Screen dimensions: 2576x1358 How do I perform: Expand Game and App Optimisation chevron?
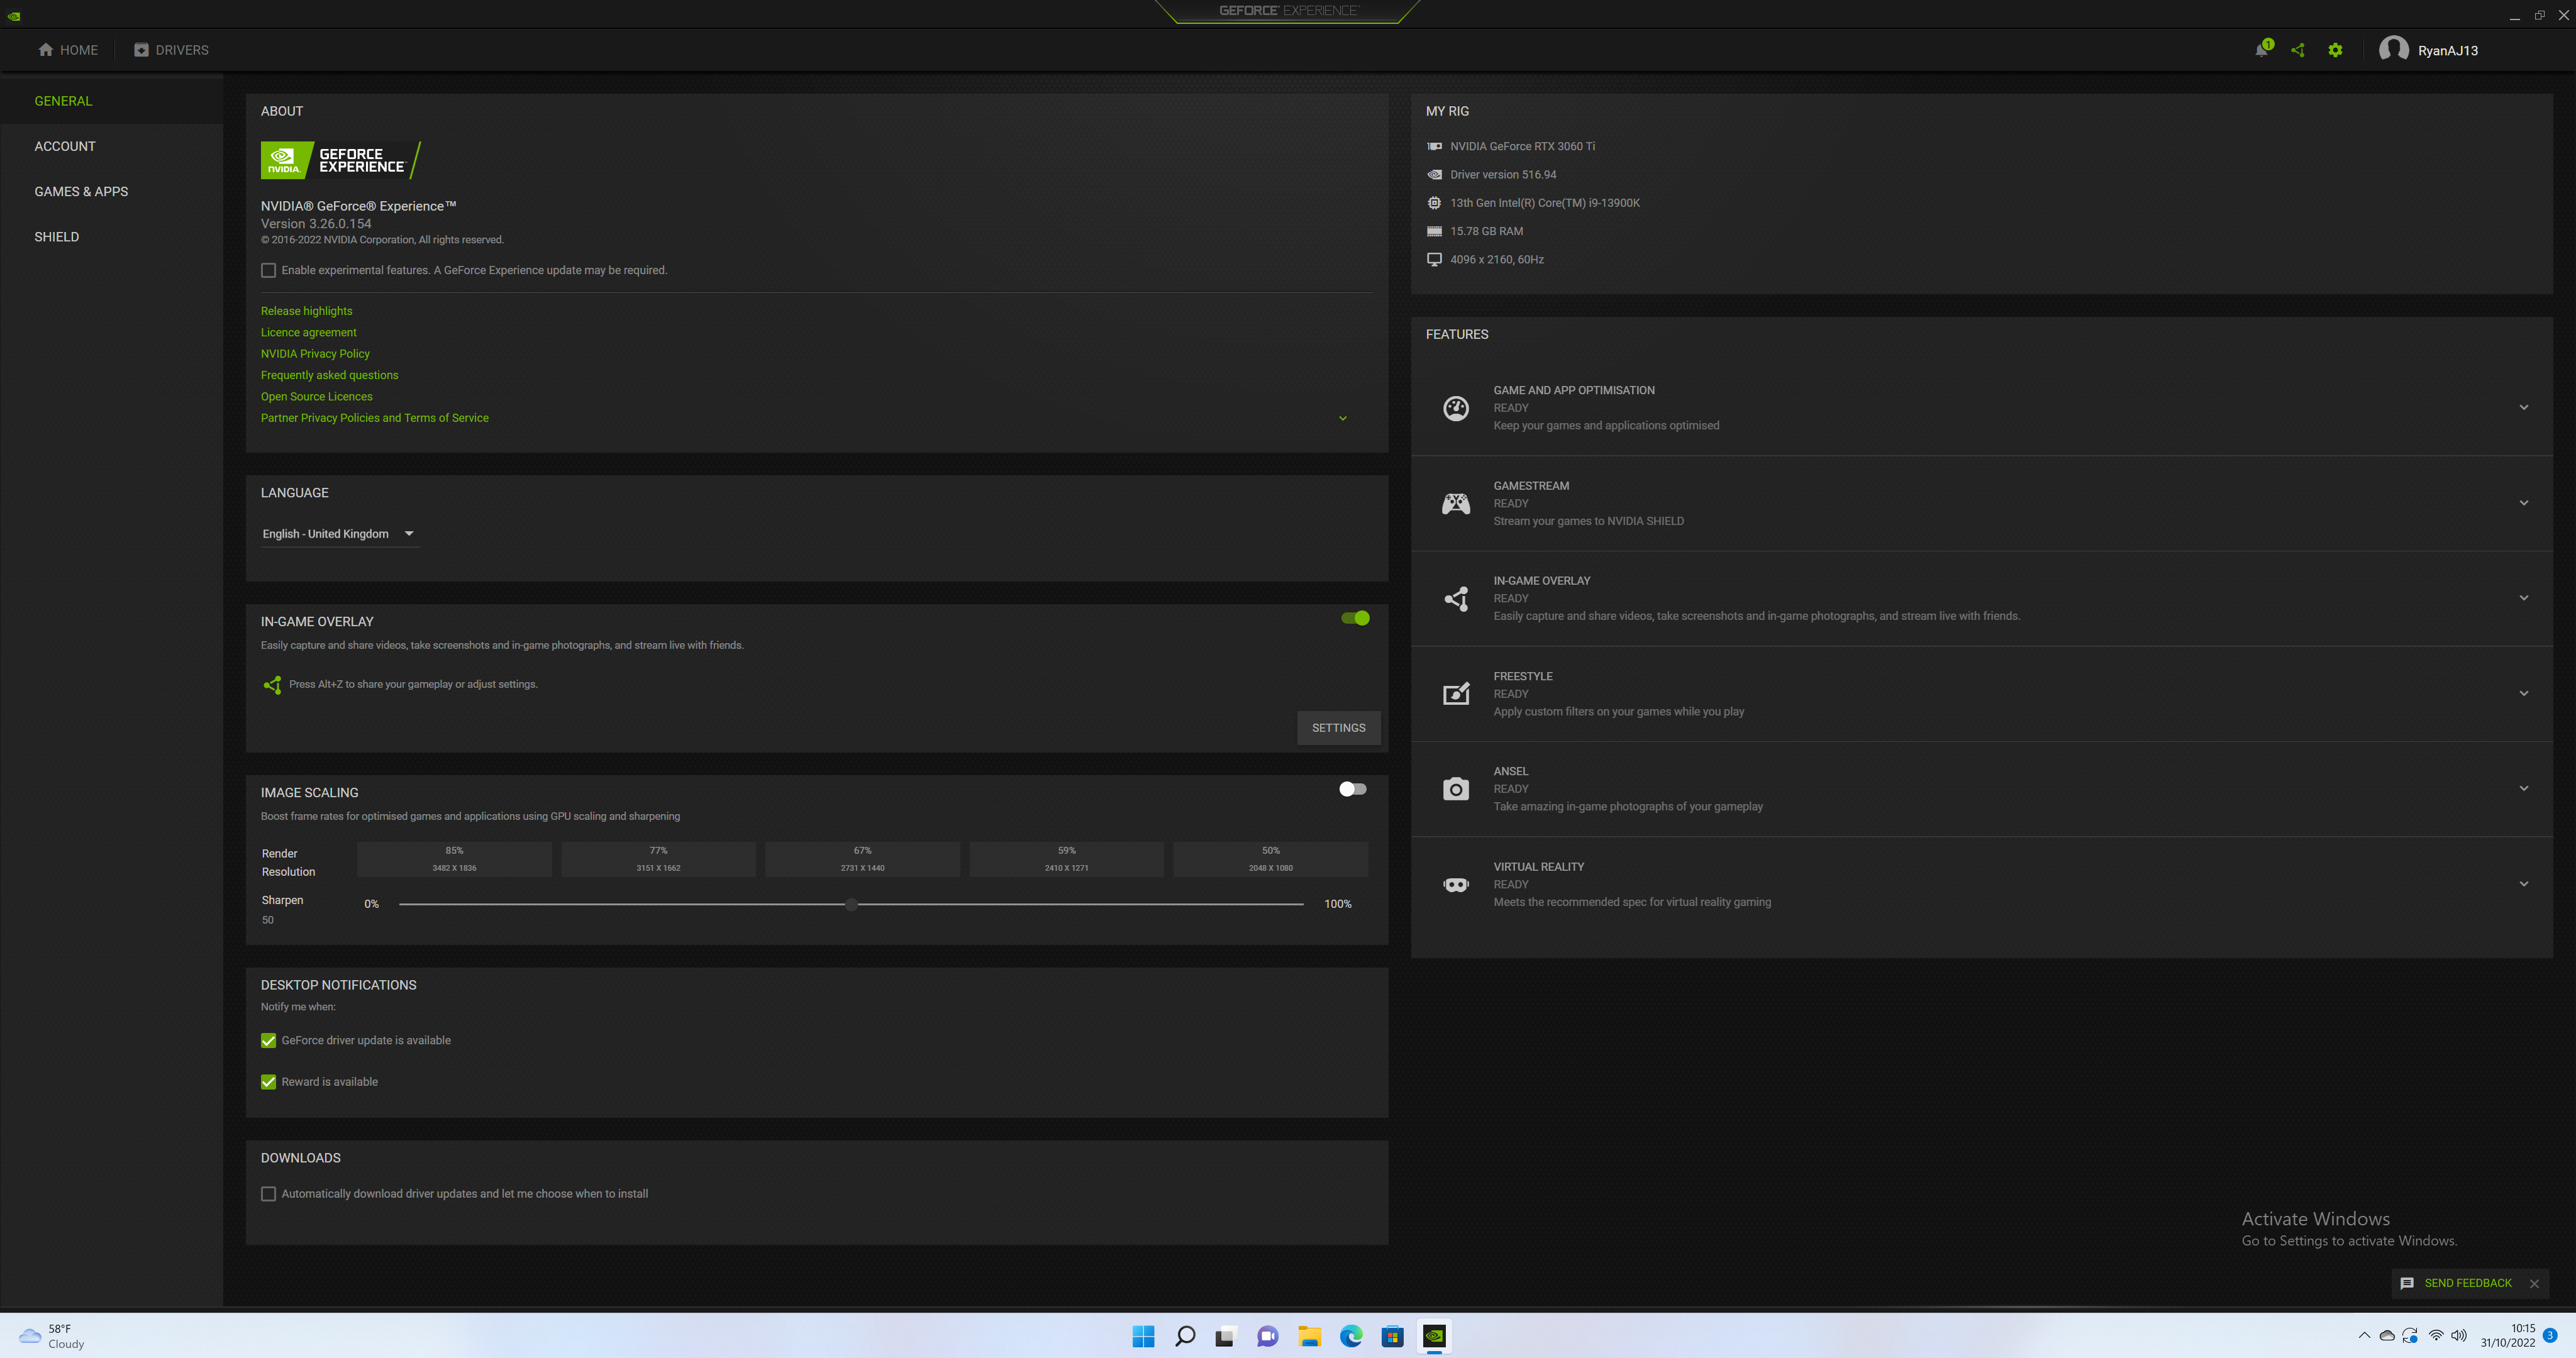point(2524,408)
